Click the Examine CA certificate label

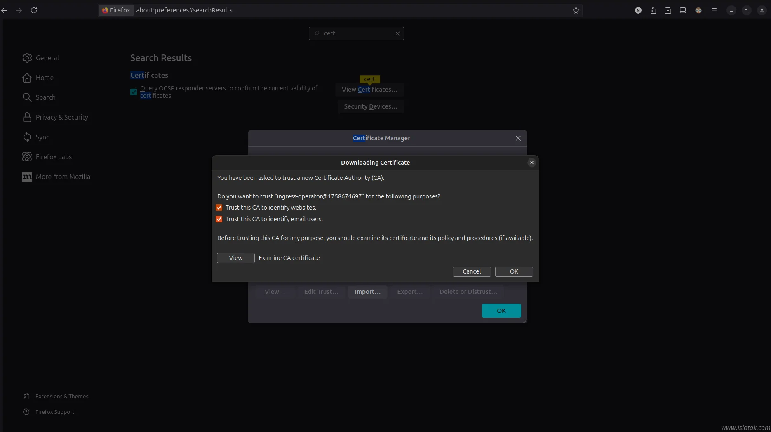[289, 258]
